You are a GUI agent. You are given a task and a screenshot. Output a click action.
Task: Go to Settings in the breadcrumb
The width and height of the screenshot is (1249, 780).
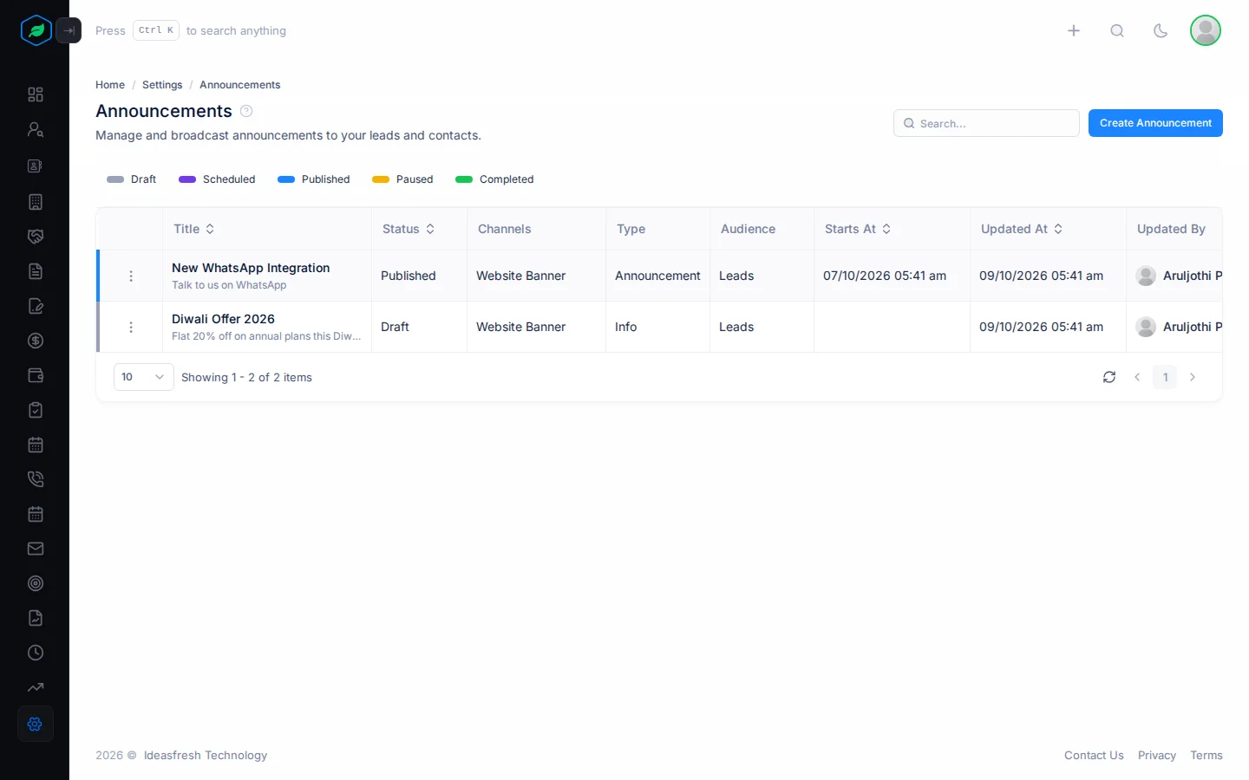[x=162, y=85]
